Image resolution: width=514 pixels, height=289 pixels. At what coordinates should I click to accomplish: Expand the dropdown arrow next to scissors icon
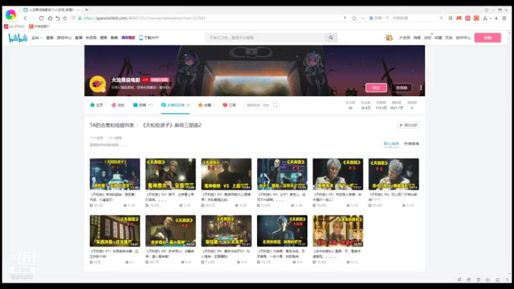point(491,19)
